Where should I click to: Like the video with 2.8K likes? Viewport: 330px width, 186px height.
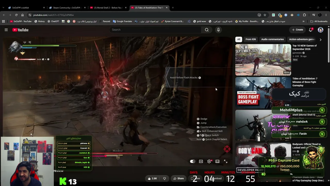(x=152, y=179)
